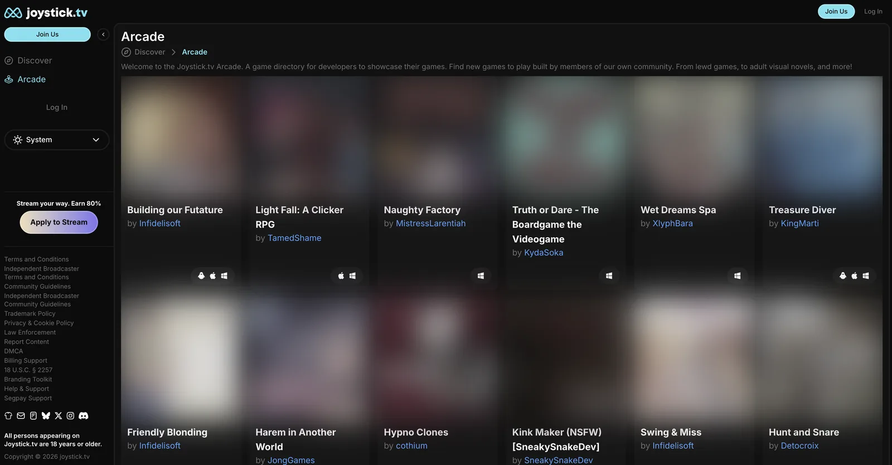Click Linux icon on Treasure Diver card
This screenshot has width=892, height=465.
[843, 275]
